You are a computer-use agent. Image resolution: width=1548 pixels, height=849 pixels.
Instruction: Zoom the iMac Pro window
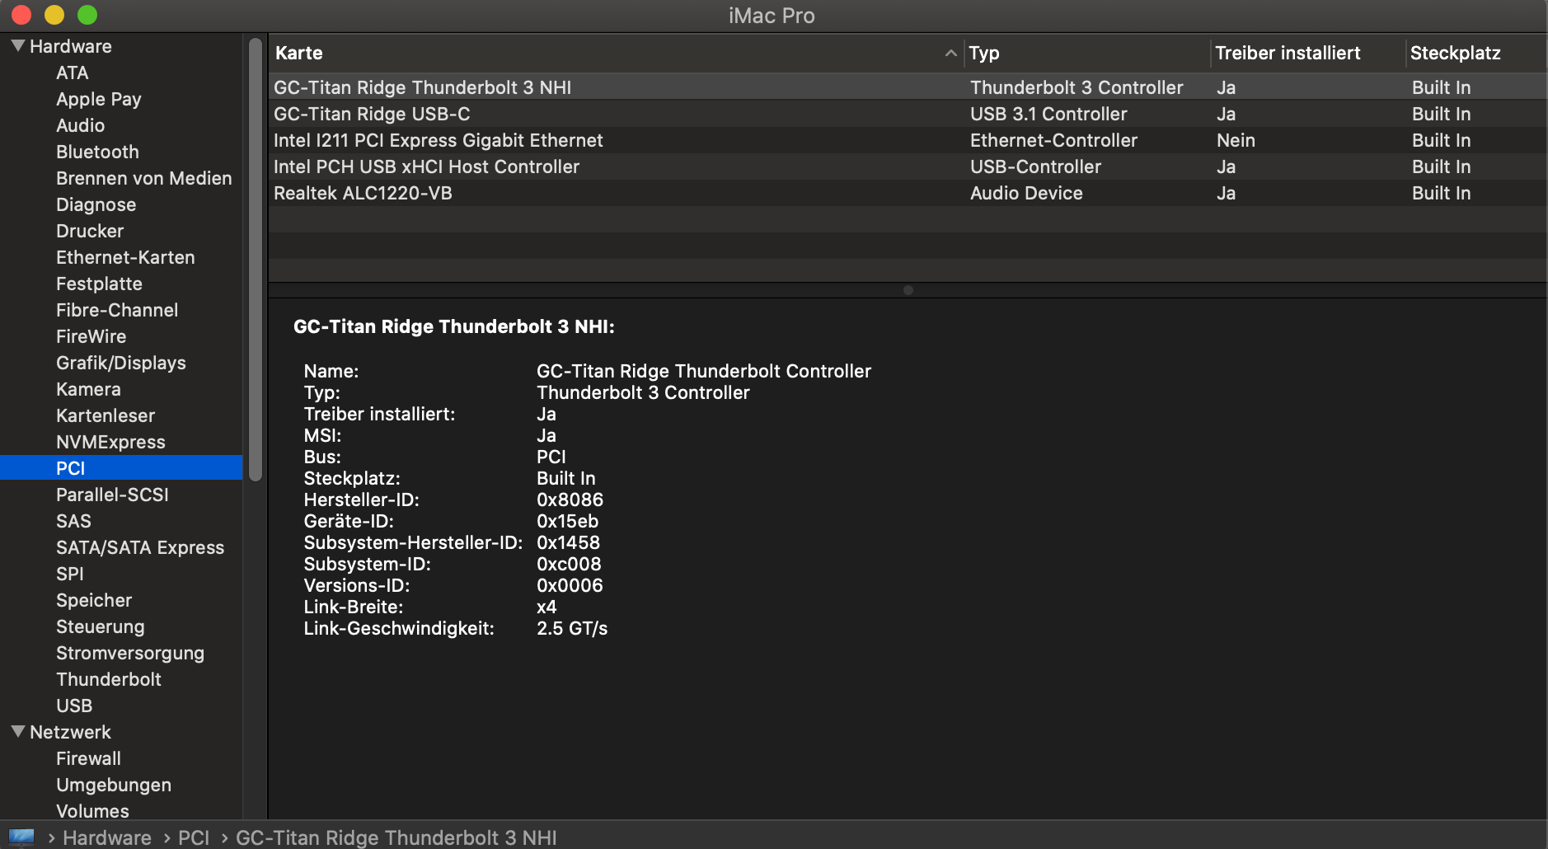[x=87, y=15]
